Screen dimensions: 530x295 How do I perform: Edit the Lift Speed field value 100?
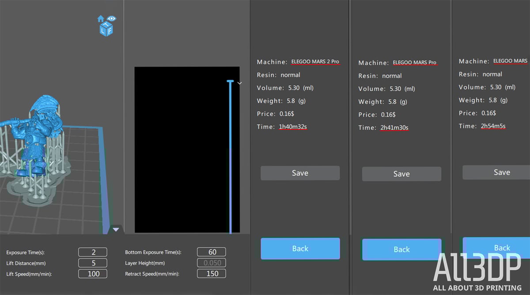[x=93, y=273]
